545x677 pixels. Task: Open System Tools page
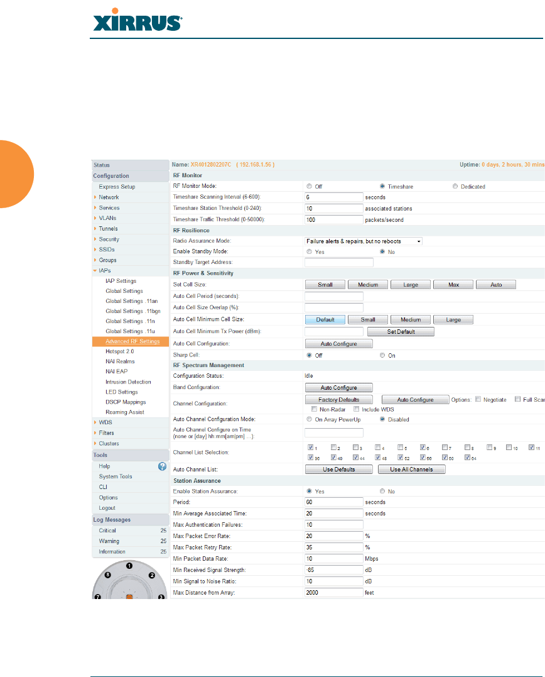click(115, 476)
